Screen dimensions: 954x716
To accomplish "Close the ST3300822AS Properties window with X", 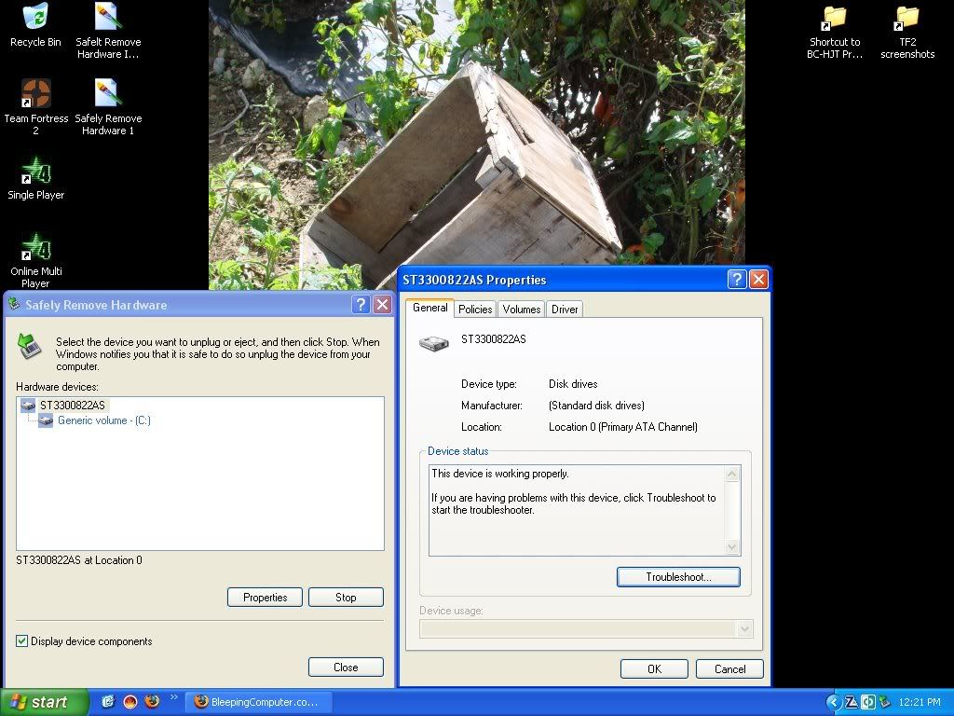I will click(758, 280).
